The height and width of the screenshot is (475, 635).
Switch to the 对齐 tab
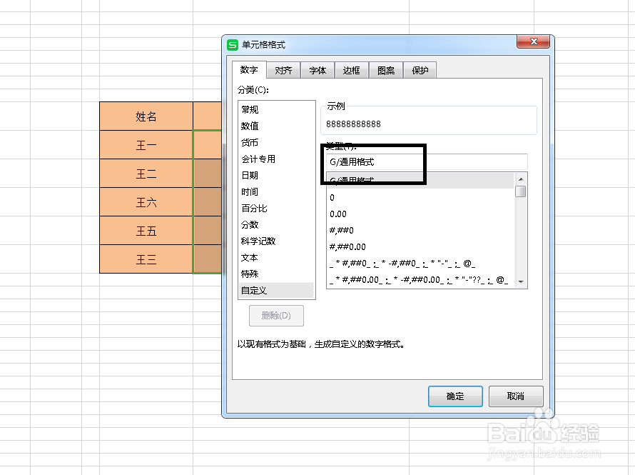(283, 69)
